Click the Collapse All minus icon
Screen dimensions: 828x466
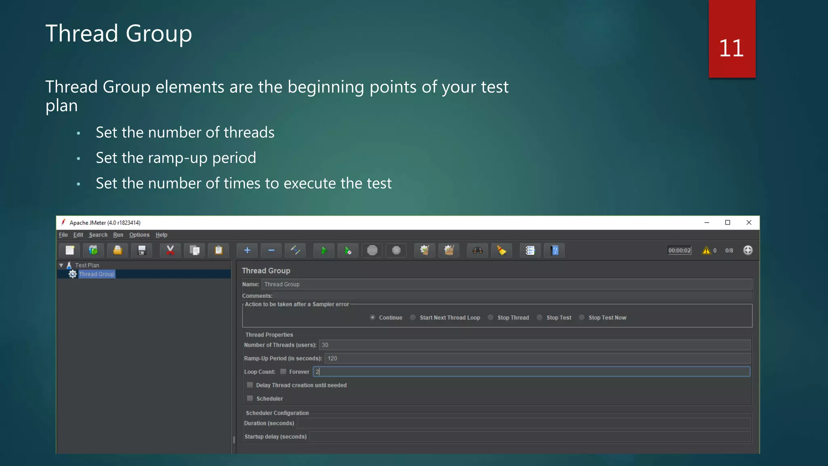271,250
